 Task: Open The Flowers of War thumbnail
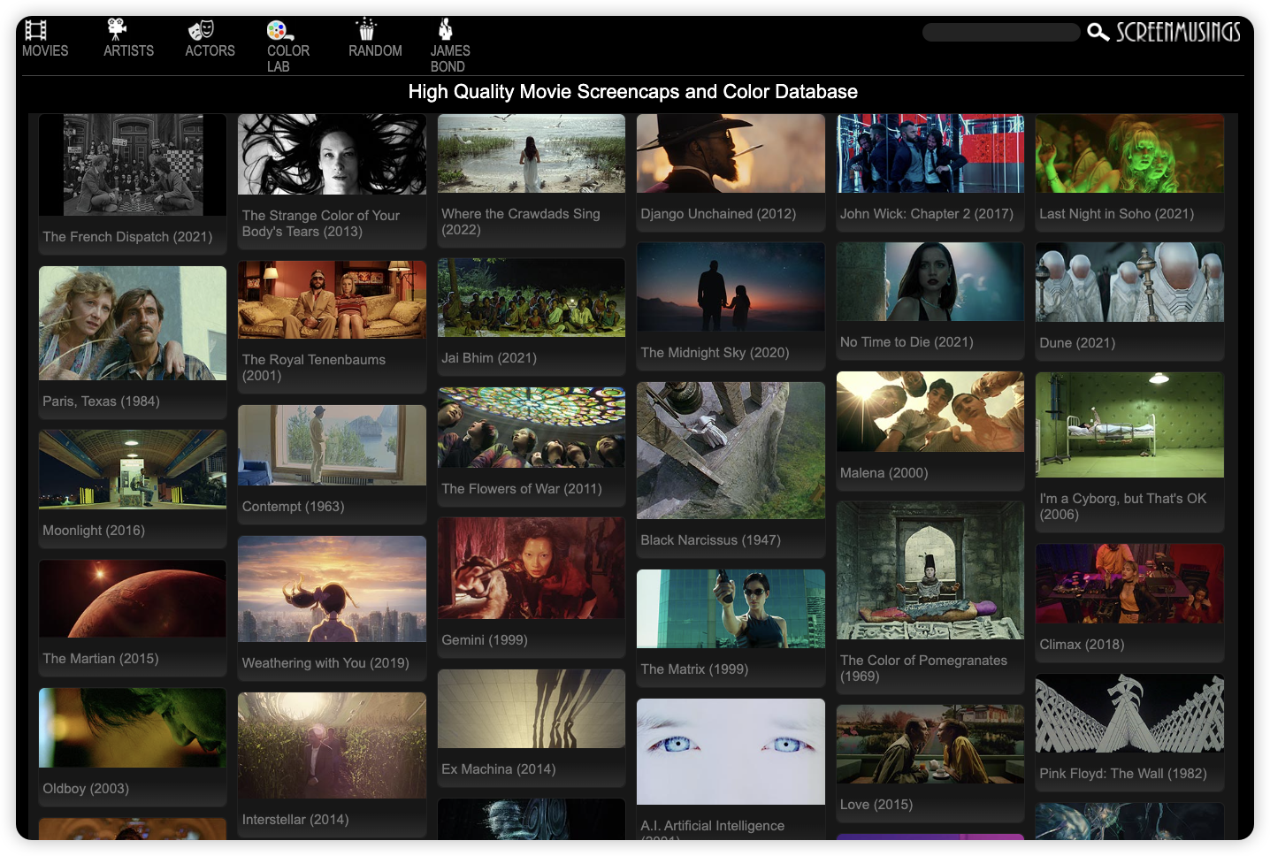(x=532, y=427)
